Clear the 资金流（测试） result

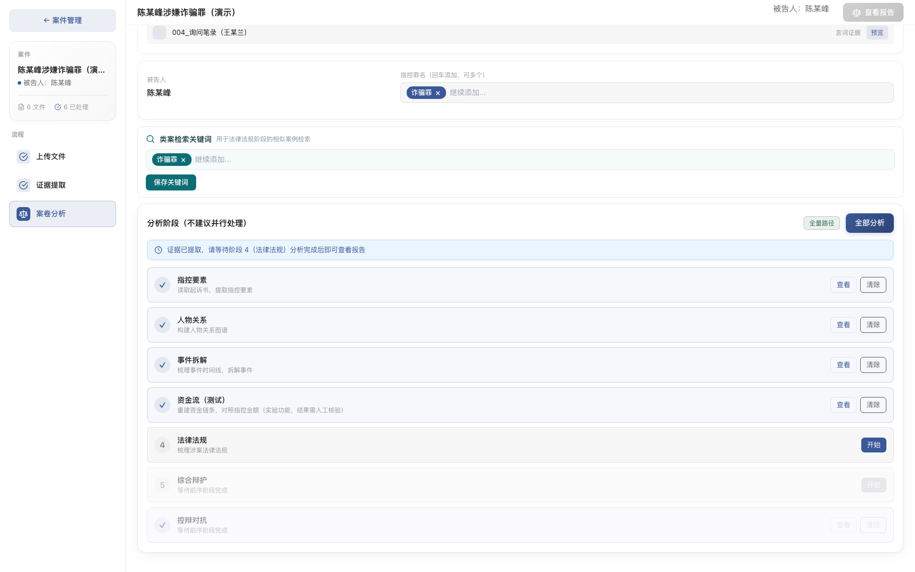[873, 405]
